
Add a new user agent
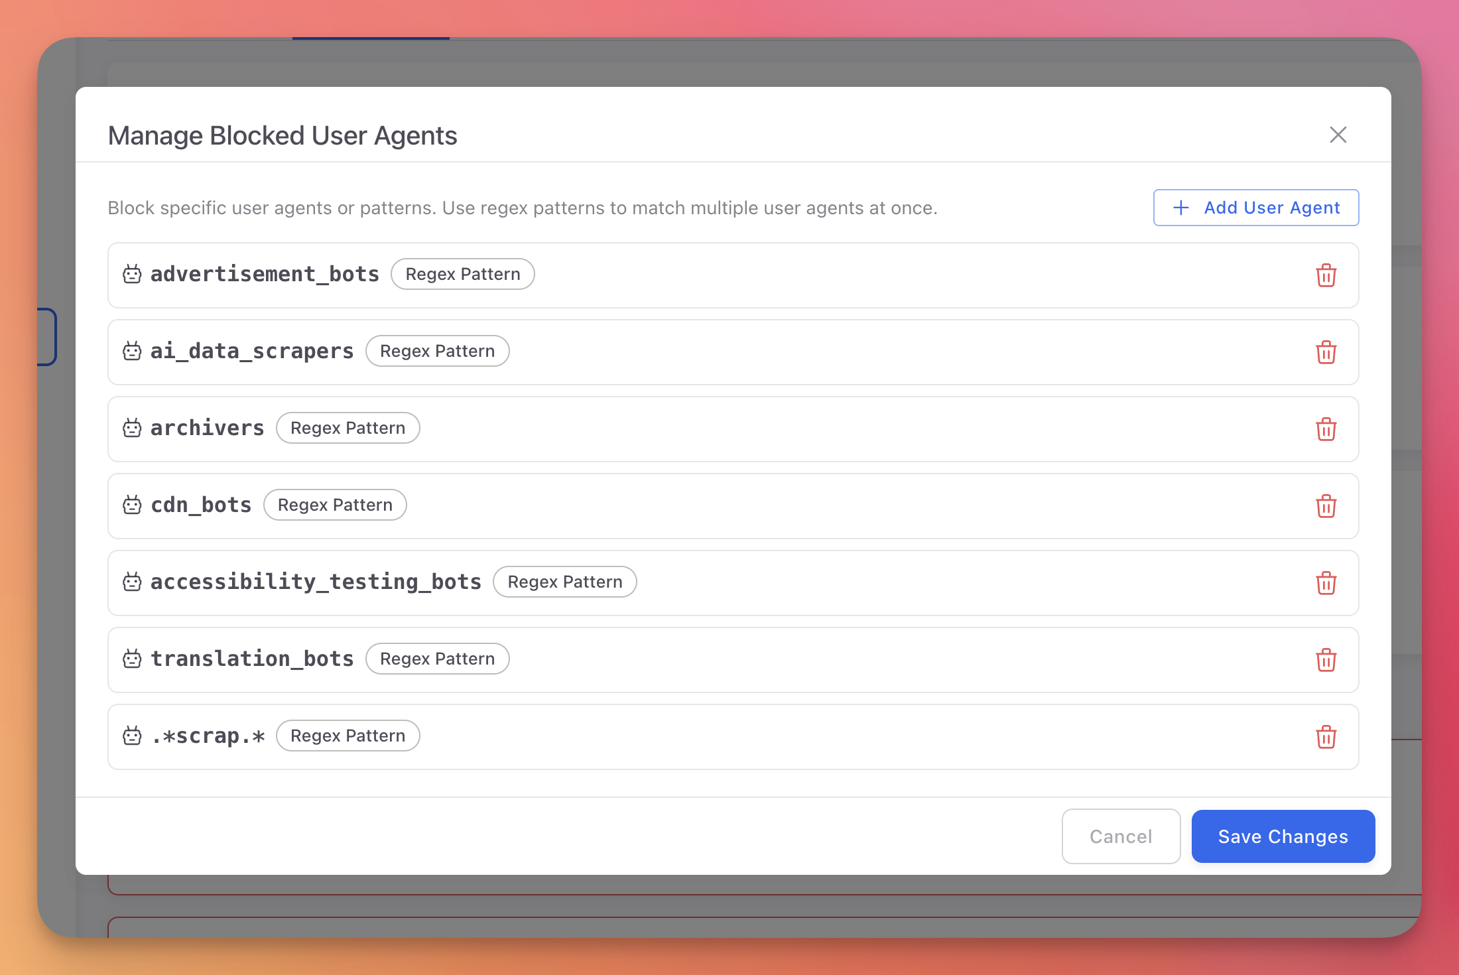pyautogui.click(x=1255, y=208)
